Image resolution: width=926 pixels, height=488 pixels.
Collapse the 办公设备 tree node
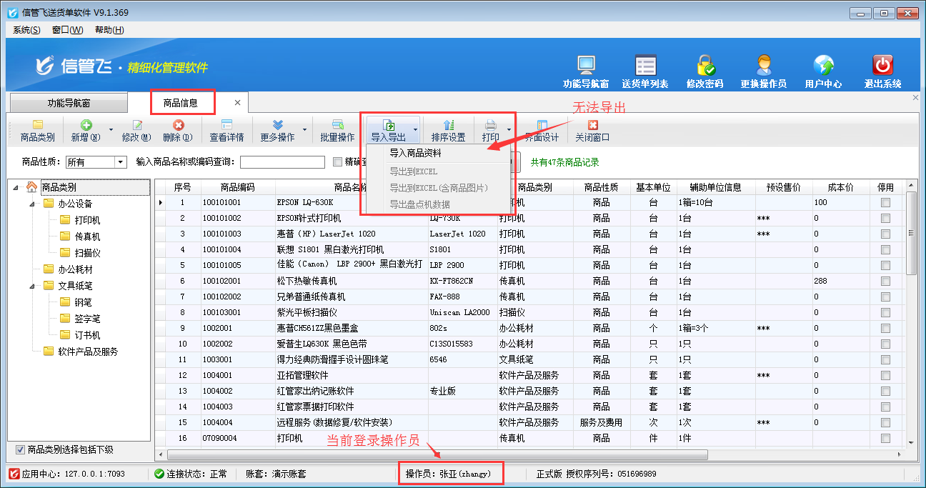(x=32, y=204)
